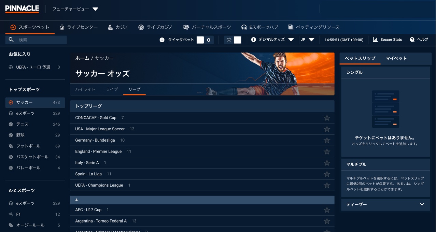Switch to ハイライト tab
This screenshot has width=436, height=232.
tap(85, 89)
